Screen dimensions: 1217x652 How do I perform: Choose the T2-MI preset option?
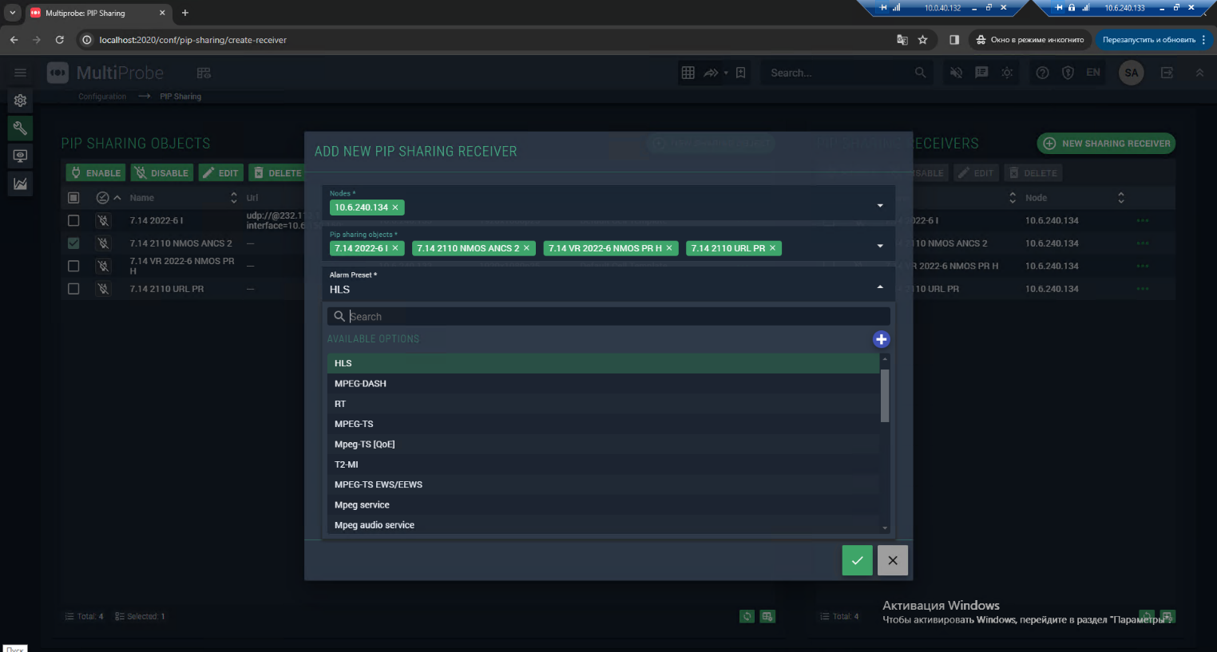347,464
